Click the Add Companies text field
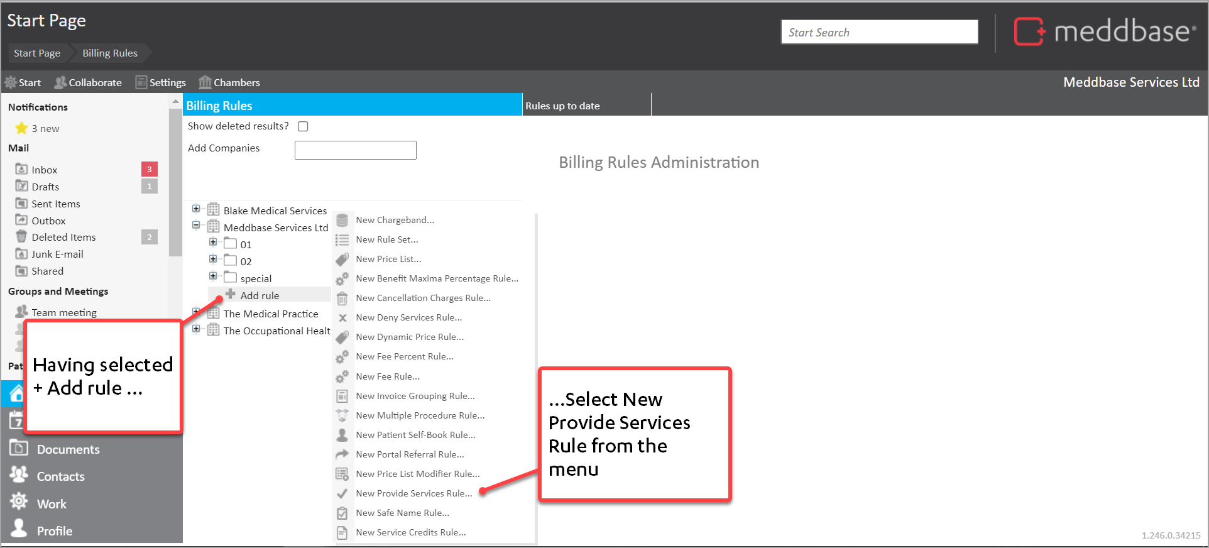 [x=355, y=150]
